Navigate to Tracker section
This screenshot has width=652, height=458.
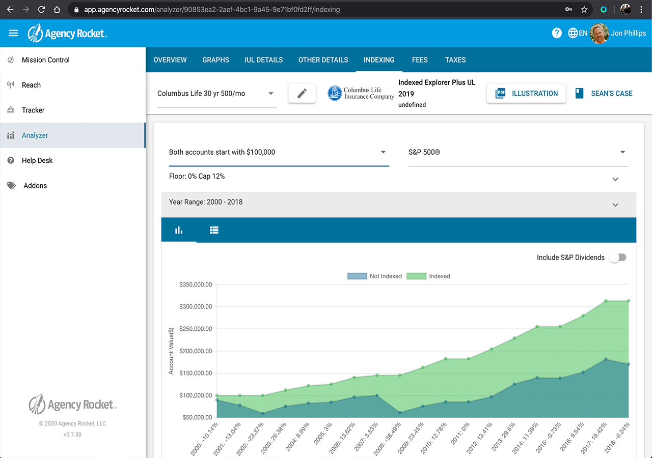73,110
